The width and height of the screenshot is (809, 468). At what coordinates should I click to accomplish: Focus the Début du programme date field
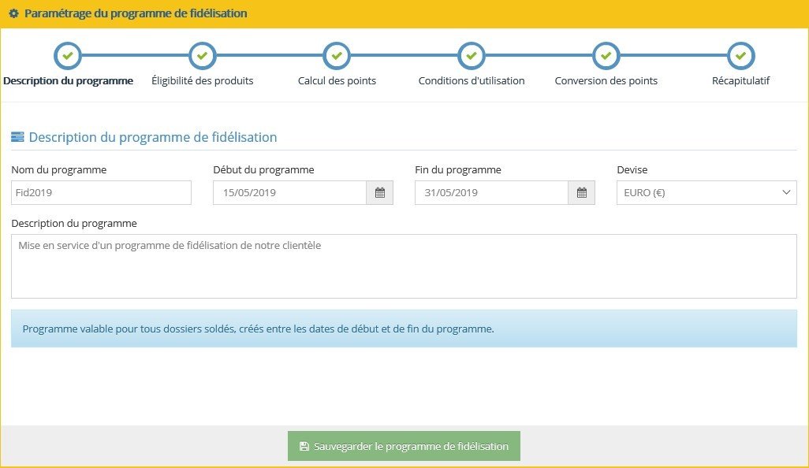click(289, 193)
